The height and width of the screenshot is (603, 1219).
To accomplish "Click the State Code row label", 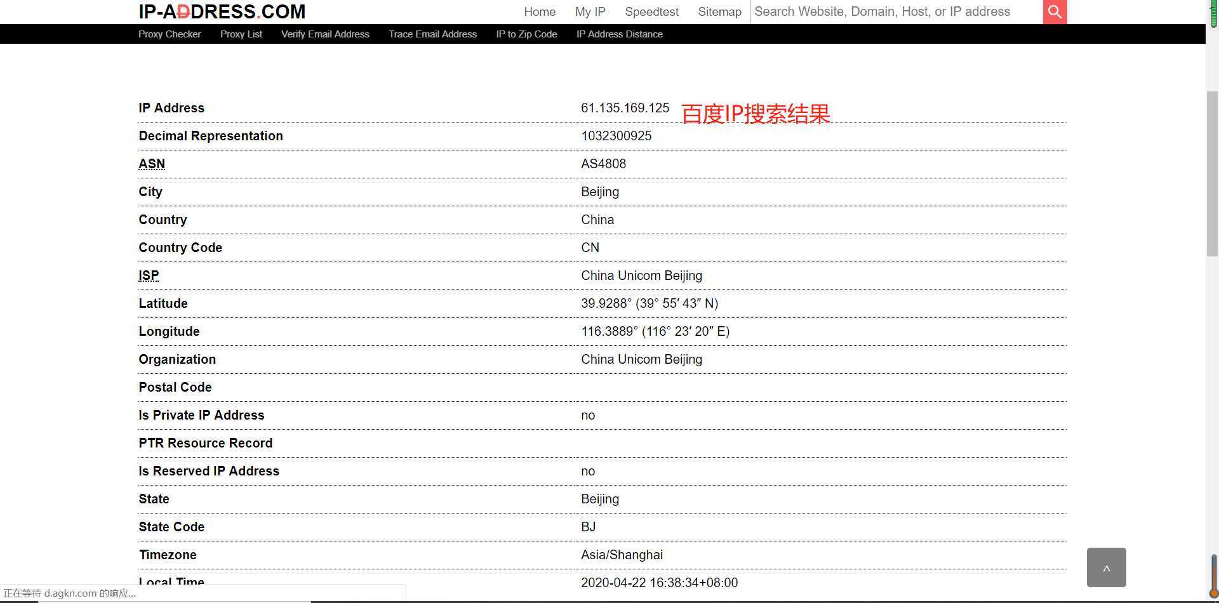I will point(171,527).
